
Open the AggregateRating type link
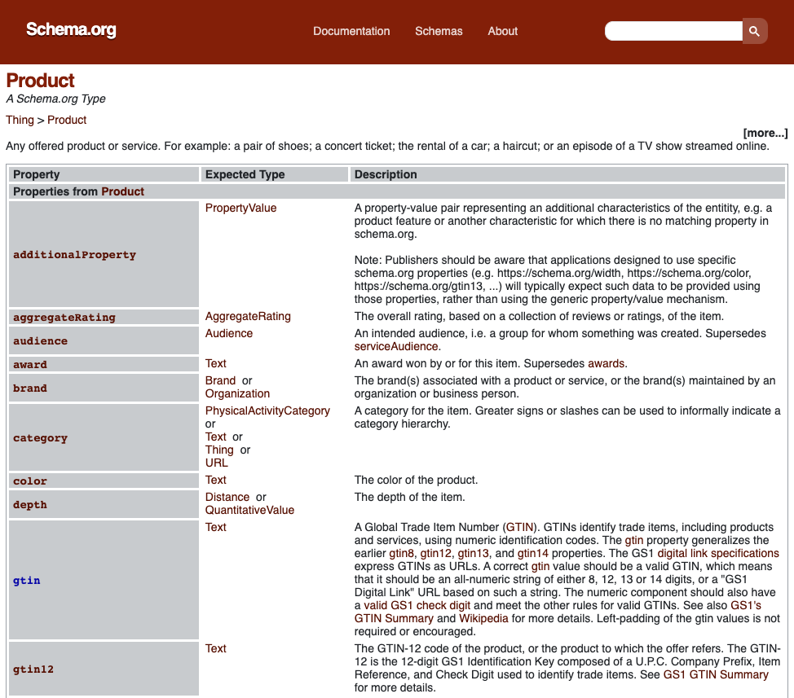[x=248, y=316]
